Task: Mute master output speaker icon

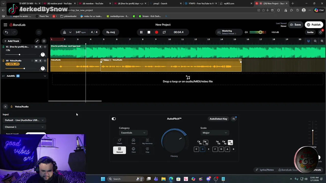Action: 246,32
